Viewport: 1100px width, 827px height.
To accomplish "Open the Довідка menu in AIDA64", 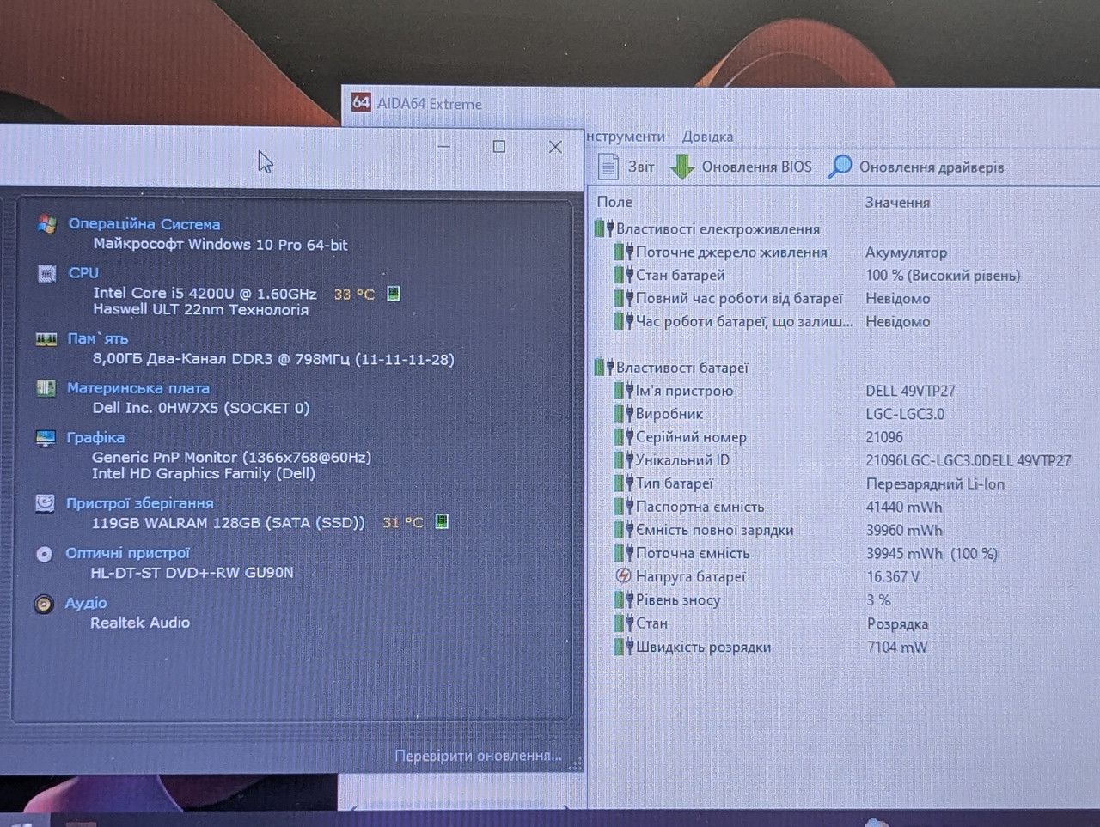I will pyautogui.click(x=707, y=137).
